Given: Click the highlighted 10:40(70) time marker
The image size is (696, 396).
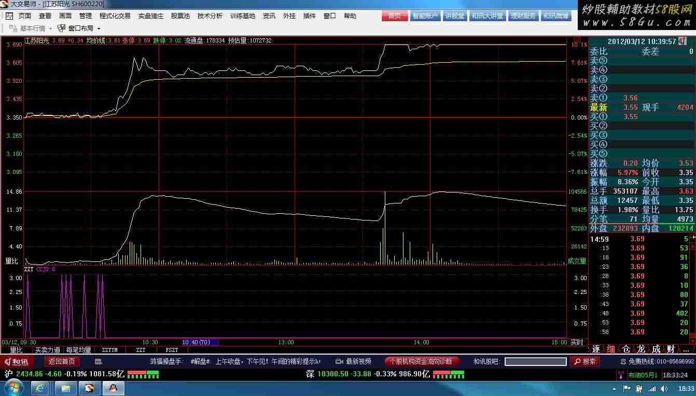Looking at the screenshot, I should coord(200,342).
